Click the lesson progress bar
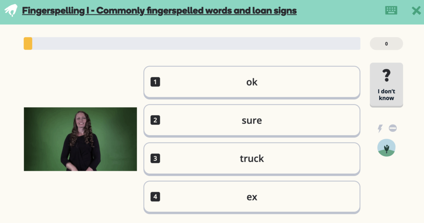 (192, 44)
